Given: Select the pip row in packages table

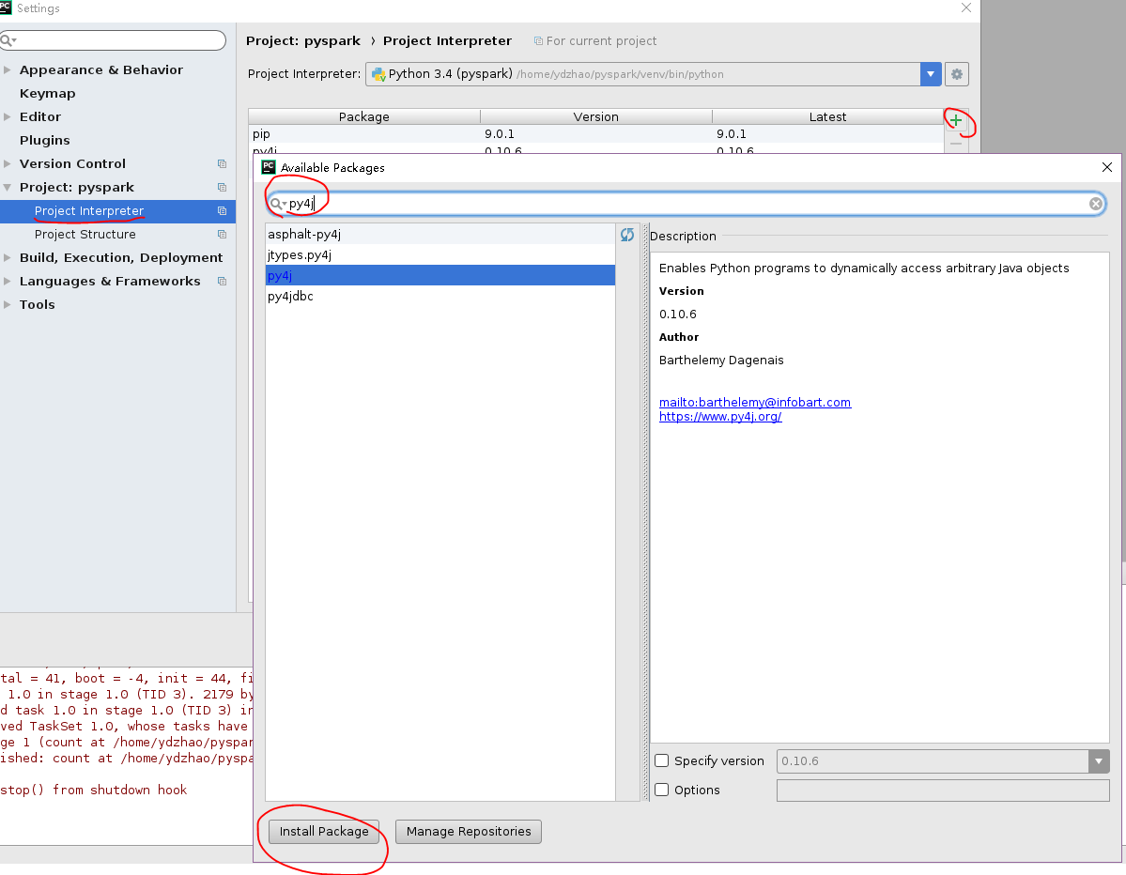Looking at the screenshot, I should pos(595,133).
